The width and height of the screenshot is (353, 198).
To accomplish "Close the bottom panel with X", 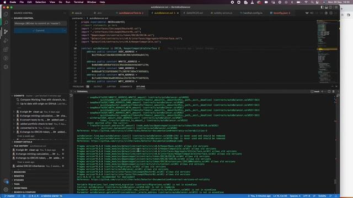I will pos(336,86).
